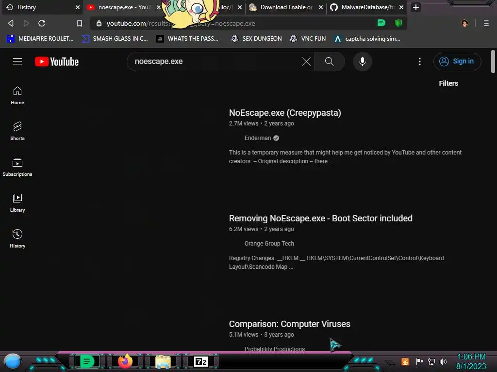This screenshot has width=497, height=372.
Task: Open History in YouTube sidebar
Action: [x=17, y=238]
